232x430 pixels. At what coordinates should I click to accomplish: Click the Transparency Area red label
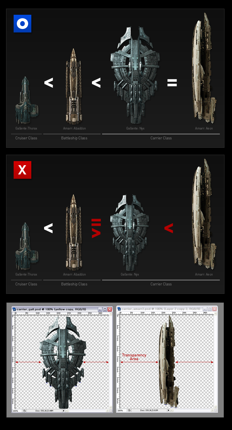click(x=134, y=357)
